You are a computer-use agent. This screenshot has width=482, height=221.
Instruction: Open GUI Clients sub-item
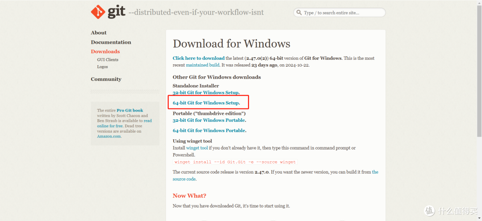[108, 60]
